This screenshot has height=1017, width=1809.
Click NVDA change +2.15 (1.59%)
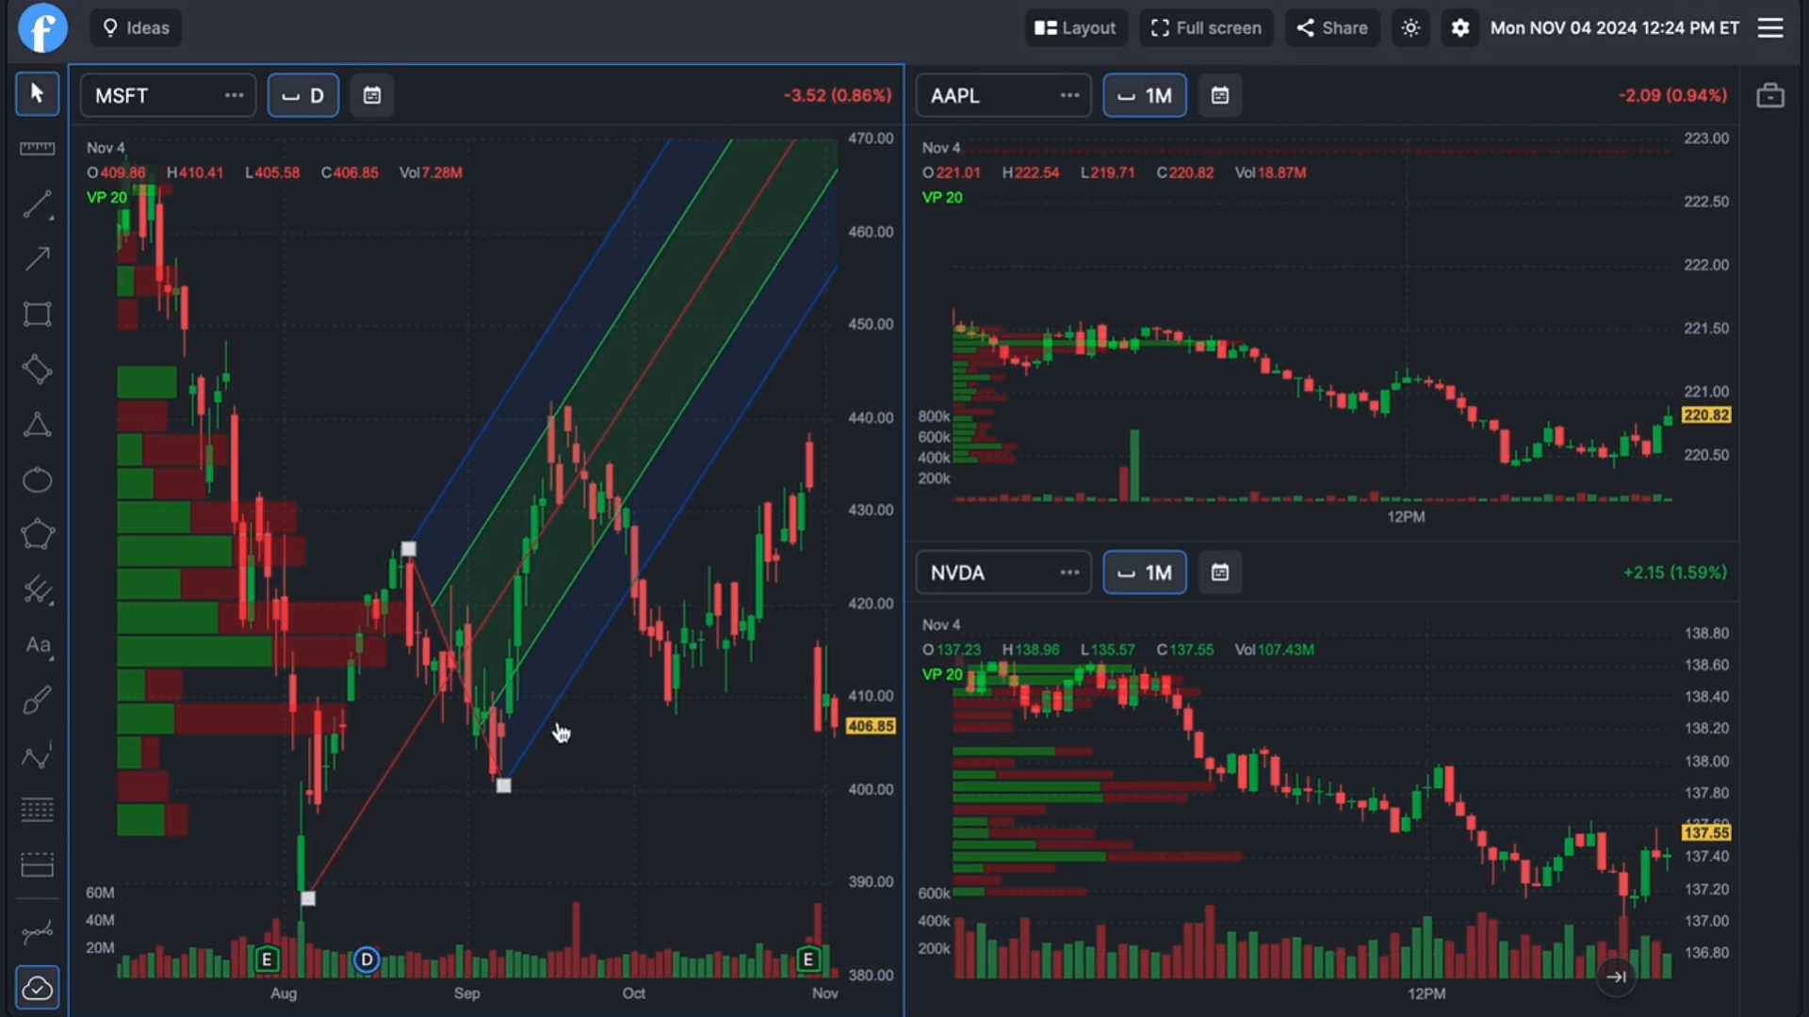click(1675, 573)
